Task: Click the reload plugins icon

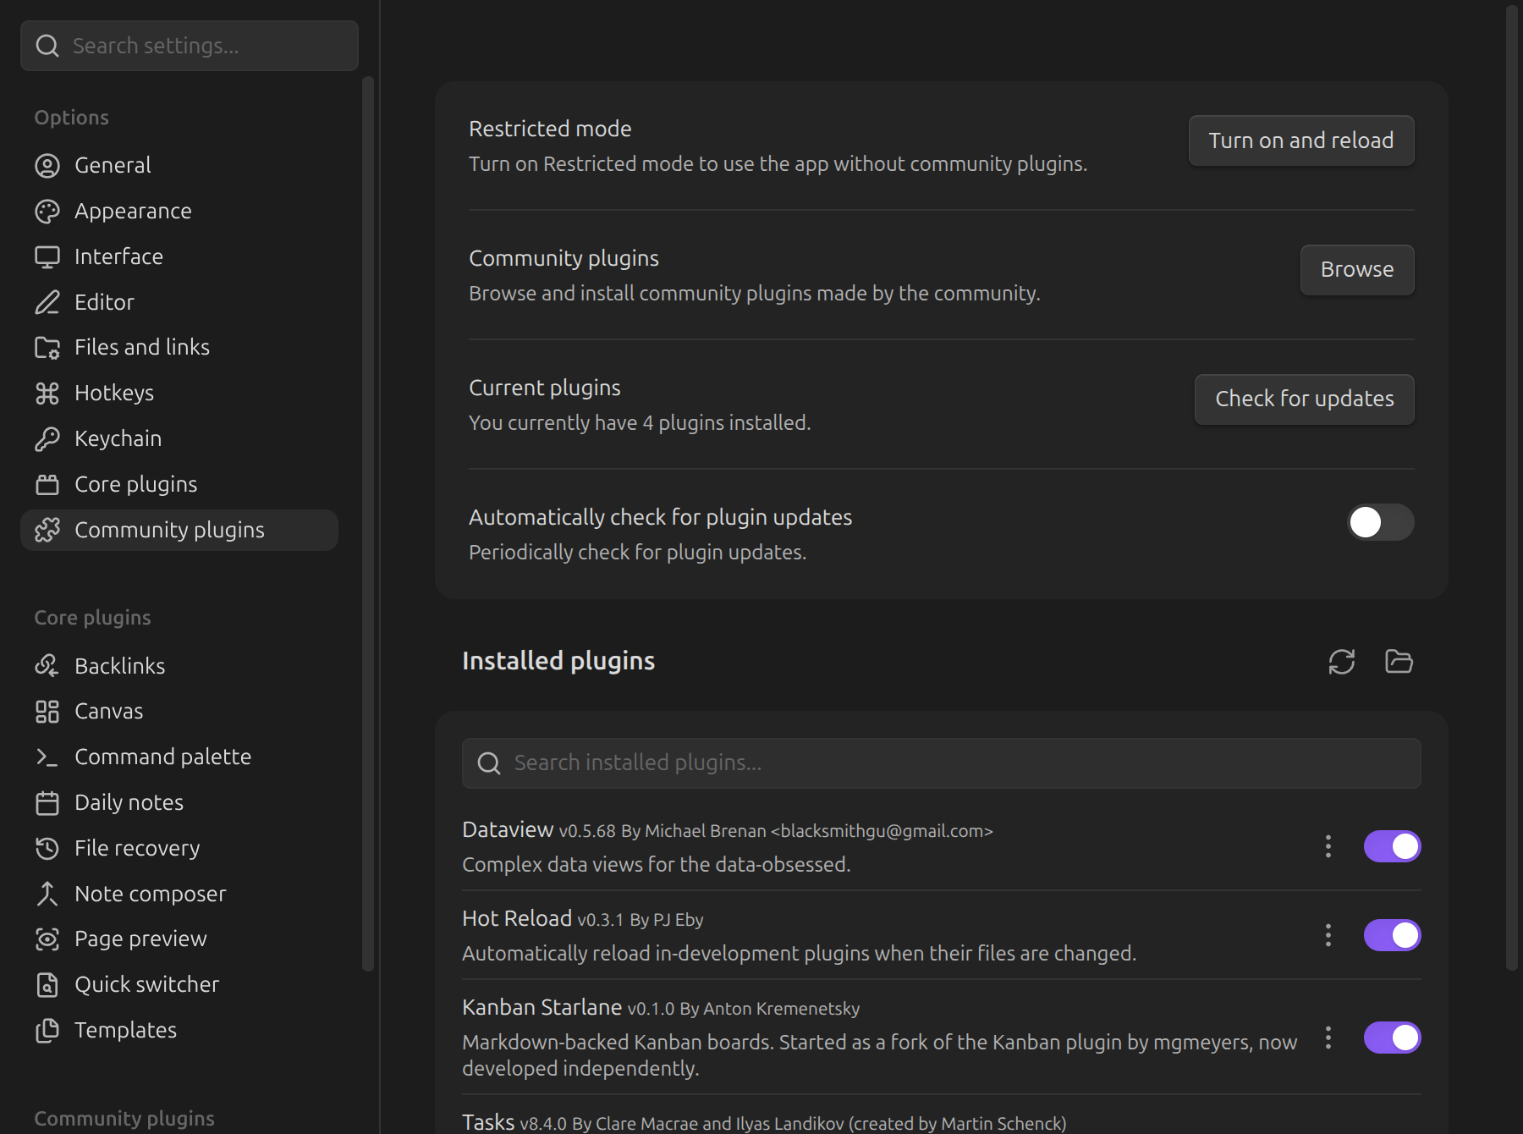Action: tap(1342, 662)
